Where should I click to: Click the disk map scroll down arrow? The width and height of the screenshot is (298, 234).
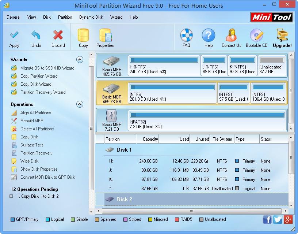pyautogui.click(x=291, y=129)
